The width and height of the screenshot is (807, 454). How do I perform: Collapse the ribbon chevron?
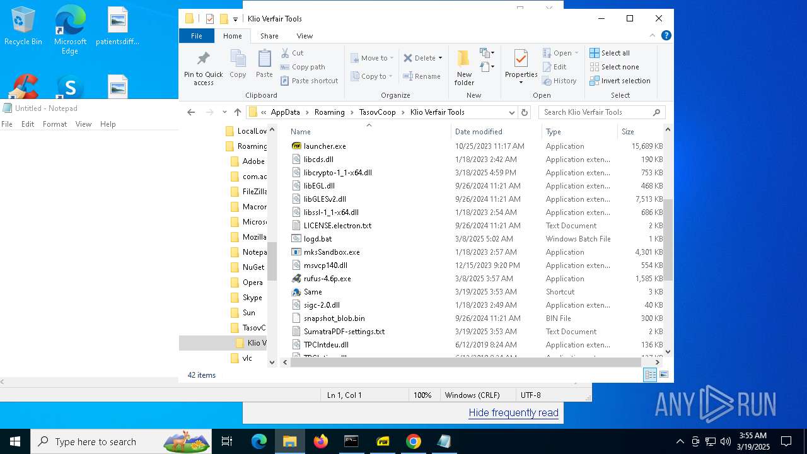pos(654,36)
